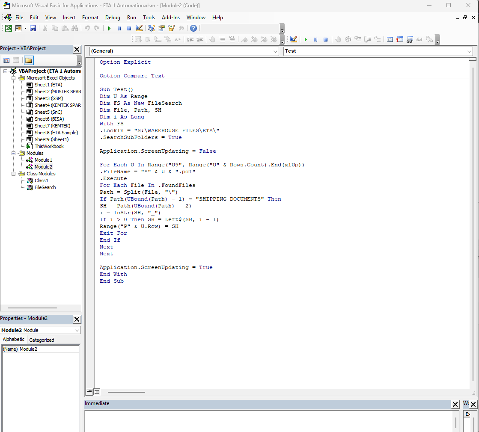Collapse the Microsoft Excel Objects folder
Viewport: 479px width, 432px height.
[13, 78]
